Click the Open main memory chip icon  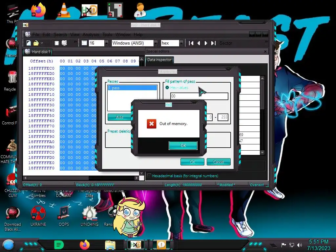[x=56, y=43]
